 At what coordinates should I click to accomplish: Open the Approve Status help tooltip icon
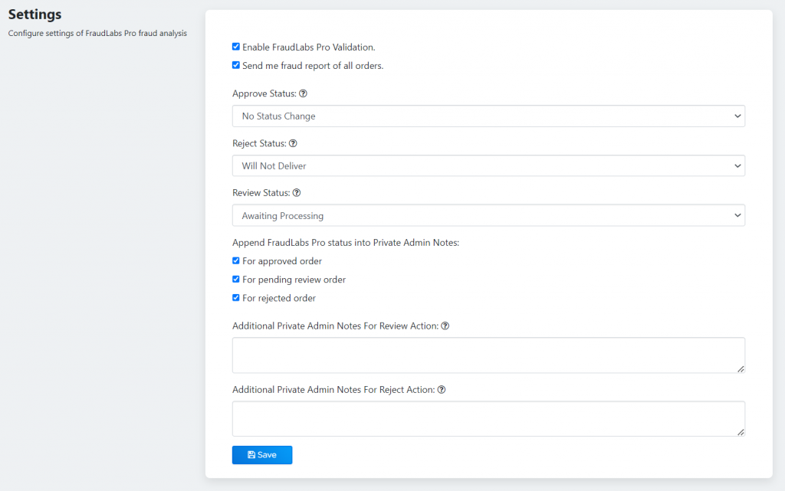(302, 93)
